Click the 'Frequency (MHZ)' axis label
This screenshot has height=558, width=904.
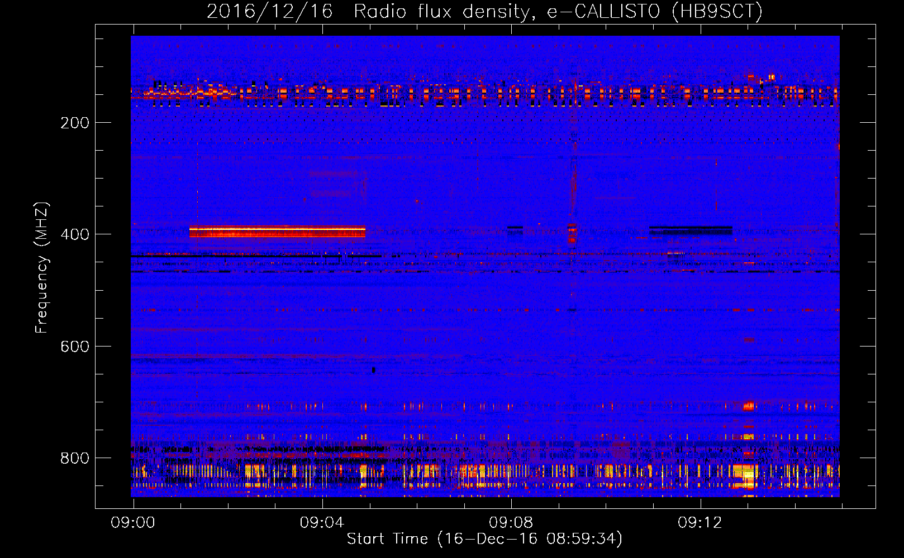click(42, 267)
